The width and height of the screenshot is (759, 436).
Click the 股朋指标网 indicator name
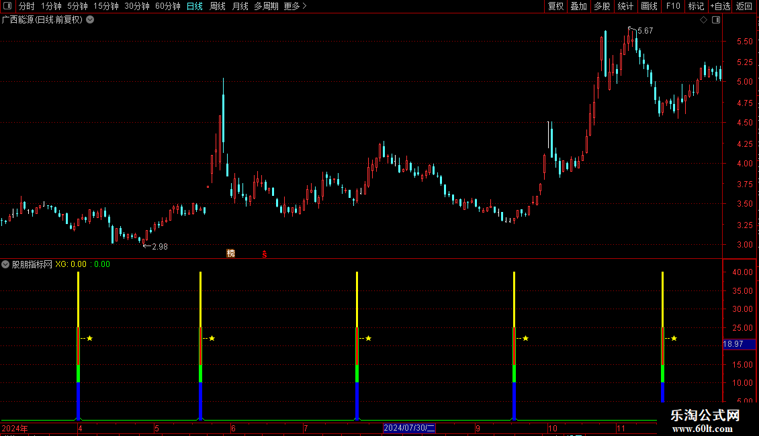pos(32,264)
